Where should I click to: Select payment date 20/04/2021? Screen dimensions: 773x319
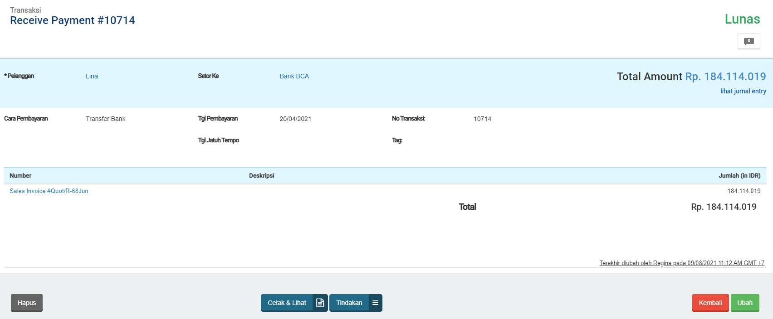pos(295,119)
